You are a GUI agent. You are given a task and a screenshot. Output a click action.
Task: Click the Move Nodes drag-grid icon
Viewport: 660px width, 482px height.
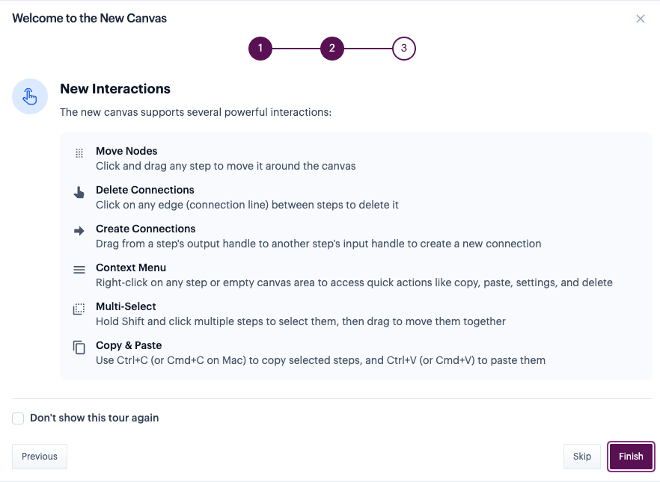tap(79, 152)
